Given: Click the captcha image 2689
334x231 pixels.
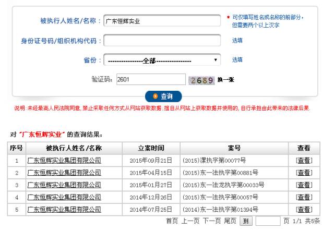Looking at the screenshot, I should [x=201, y=80].
